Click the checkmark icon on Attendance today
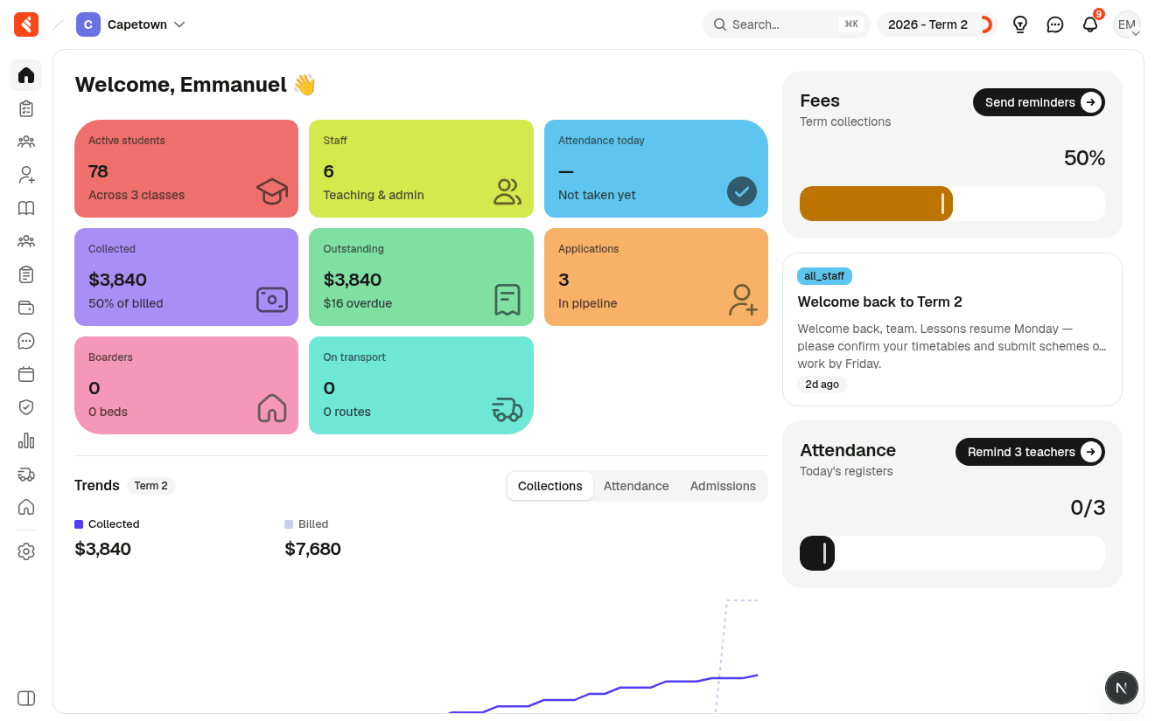Screen dimensions: 1155x721 tap(742, 191)
